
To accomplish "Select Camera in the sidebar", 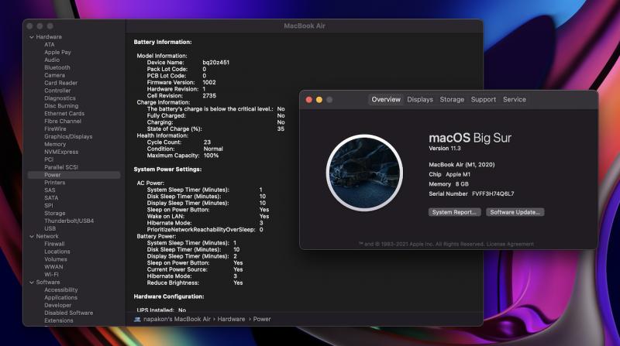I will [54, 75].
